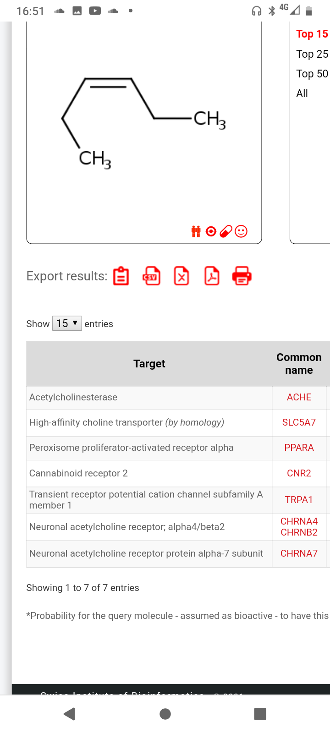Export results as CSV file

pyautogui.click(x=151, y=276)
